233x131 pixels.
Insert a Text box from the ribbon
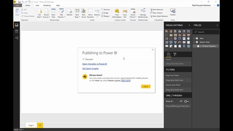[x=106, y=9]
